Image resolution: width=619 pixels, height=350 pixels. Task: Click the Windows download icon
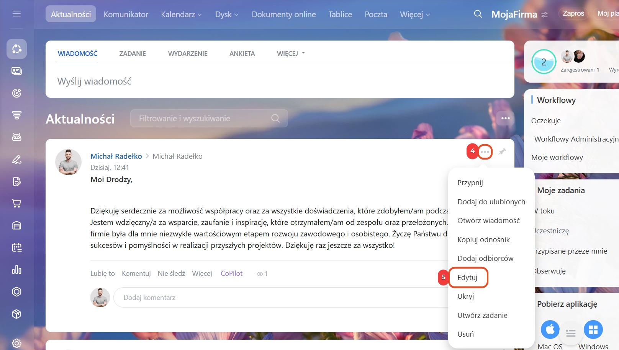tap(593, 329)
